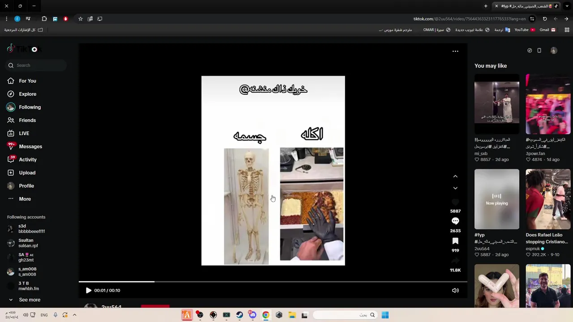Open Discord from taskbar

coord(252,315)
